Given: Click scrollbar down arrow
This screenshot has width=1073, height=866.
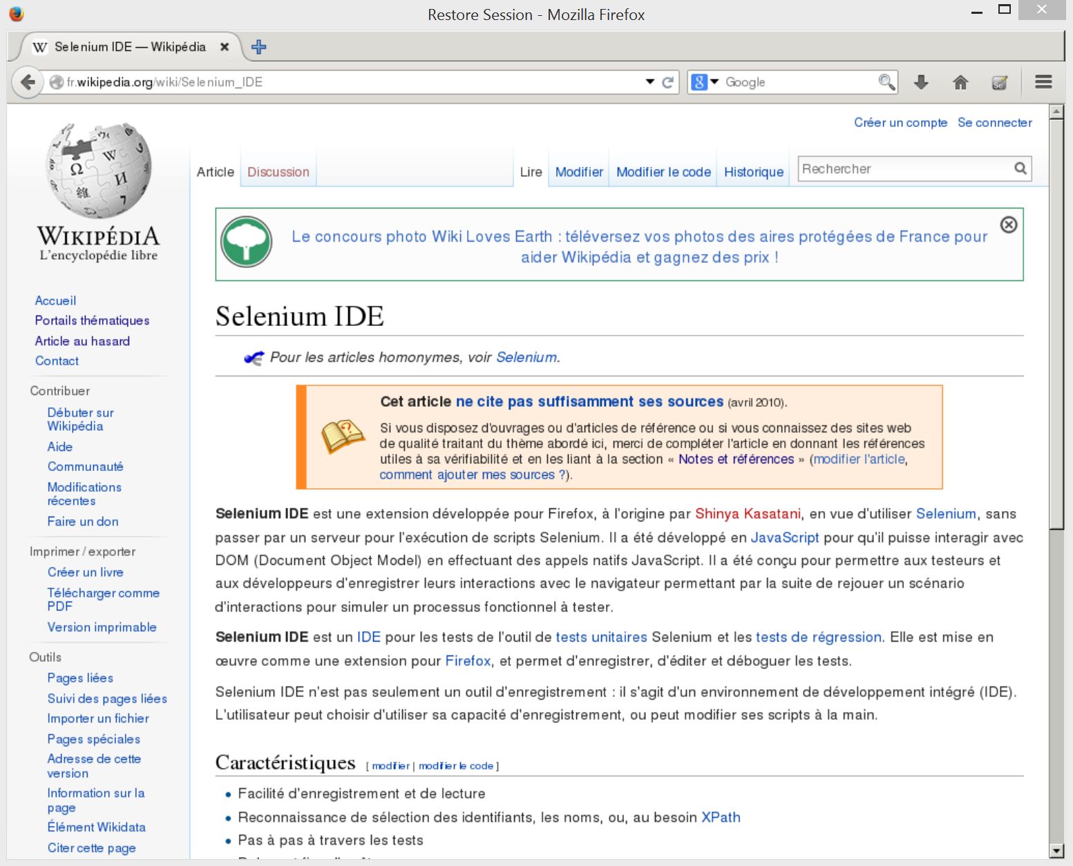Looking at the screenshot, I should coord(1056,850).
